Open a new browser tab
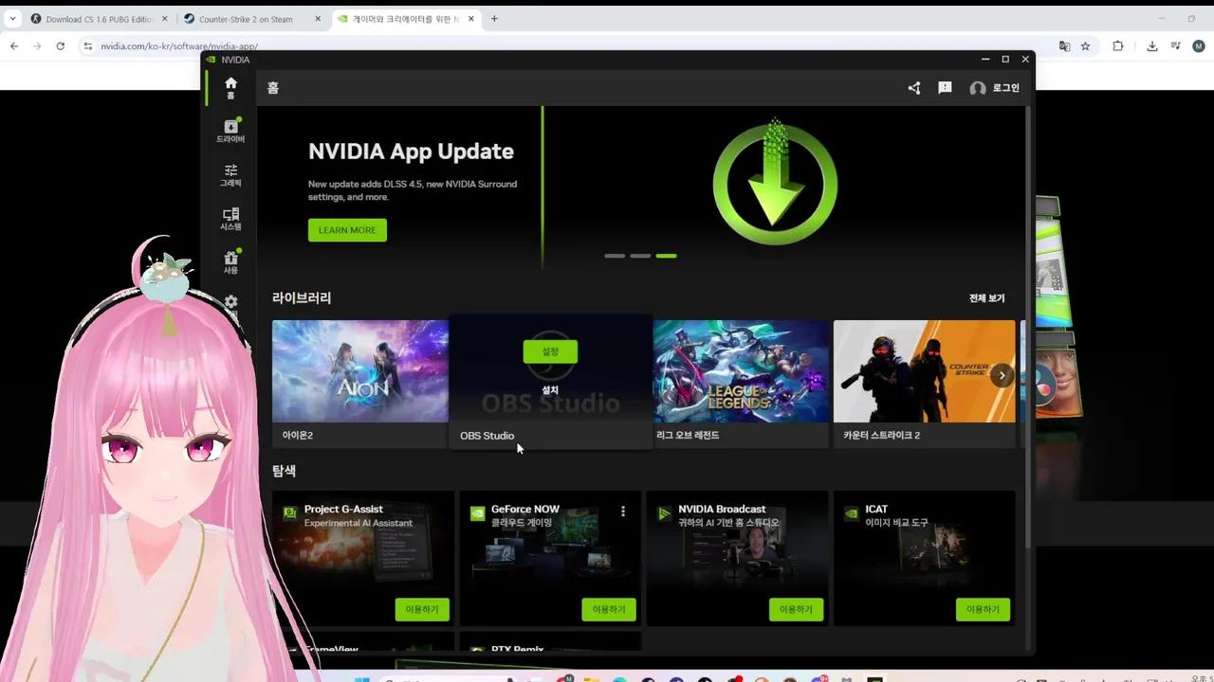The image size is (1214, 682). (494, 19)
